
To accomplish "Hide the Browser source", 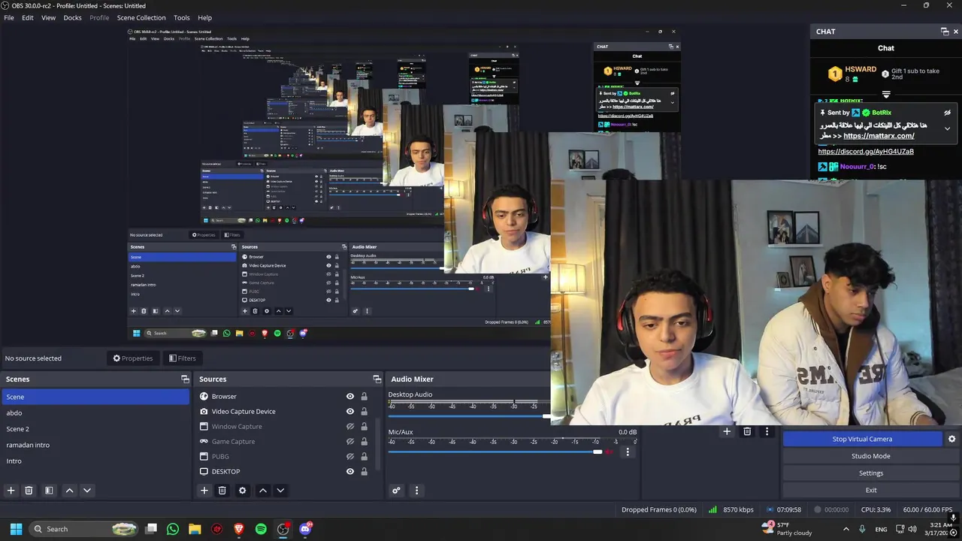I will pyautogui.click(x=349, y=397).
